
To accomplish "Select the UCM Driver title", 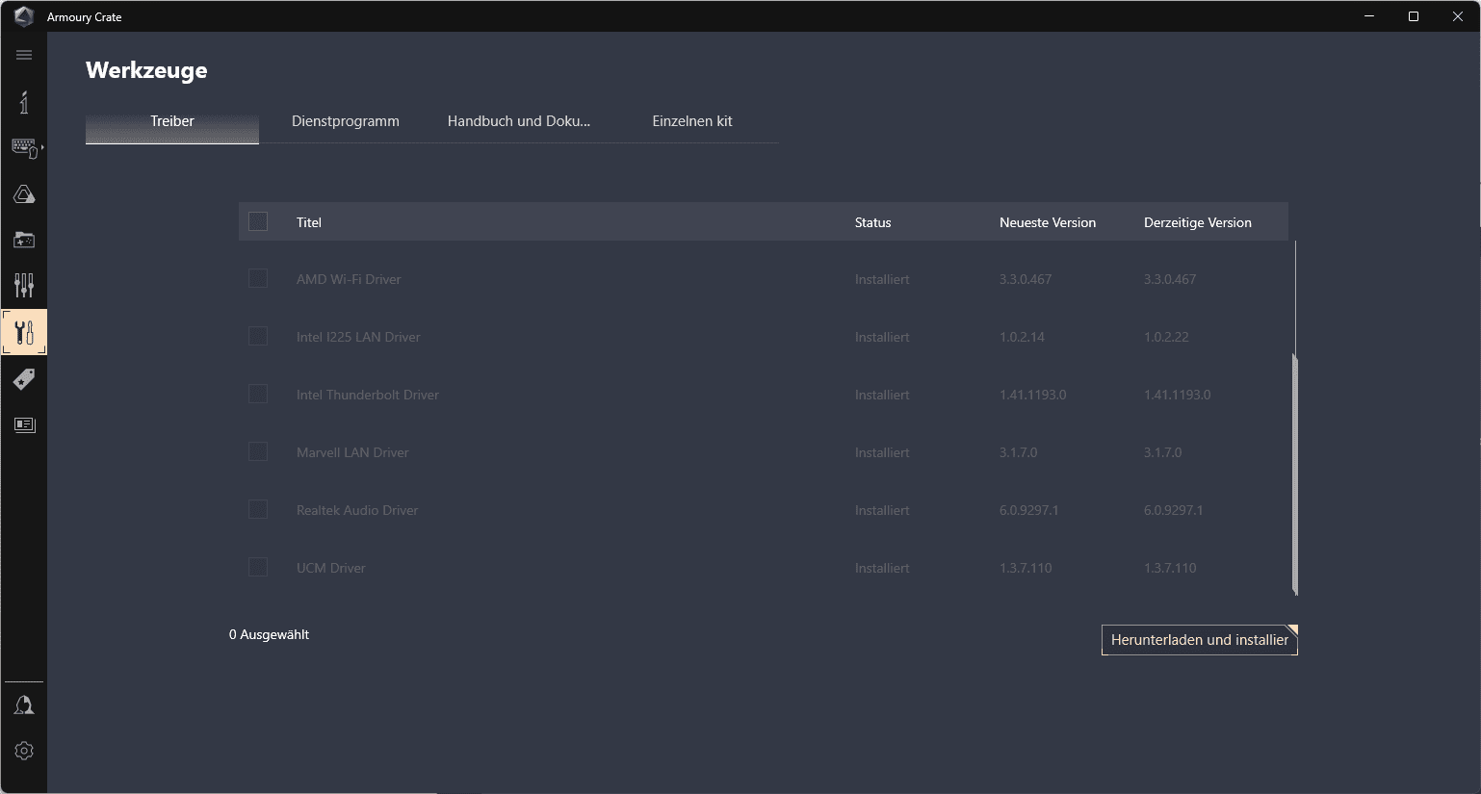I will pos(331,568).
